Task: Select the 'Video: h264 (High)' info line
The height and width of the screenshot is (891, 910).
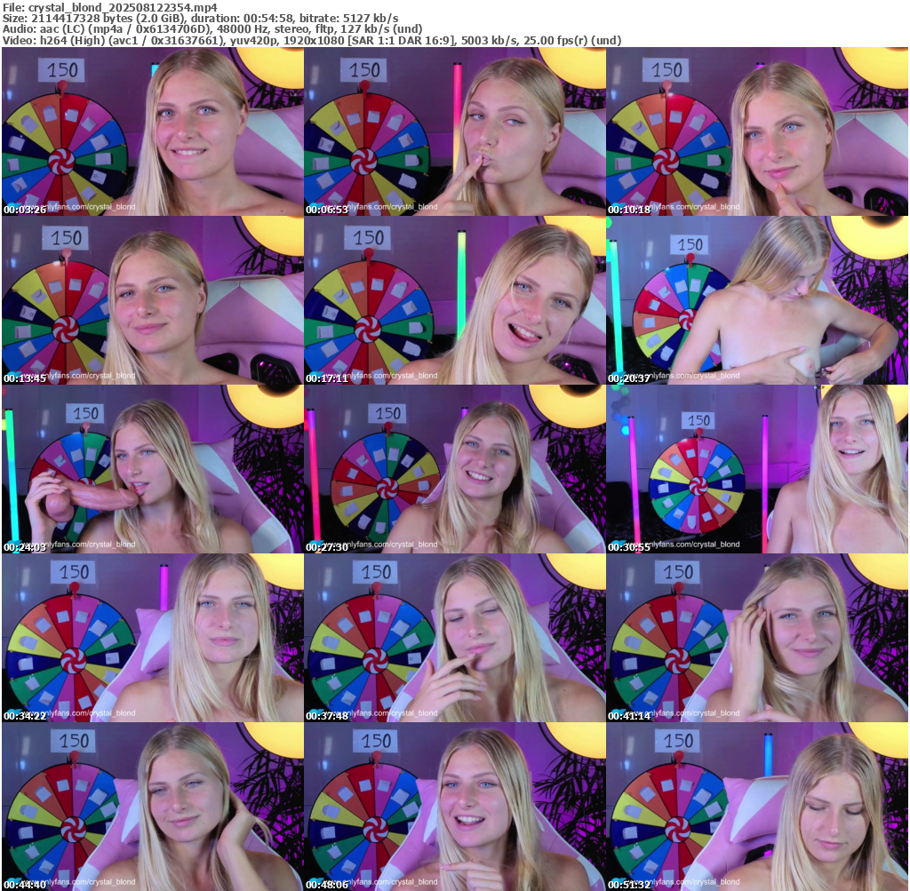Action: coord(312,41)
